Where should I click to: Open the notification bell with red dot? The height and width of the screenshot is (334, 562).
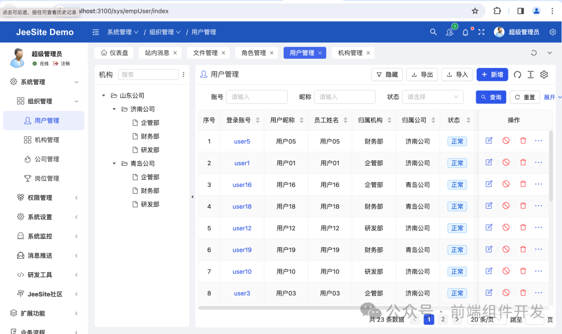point(466,32)
